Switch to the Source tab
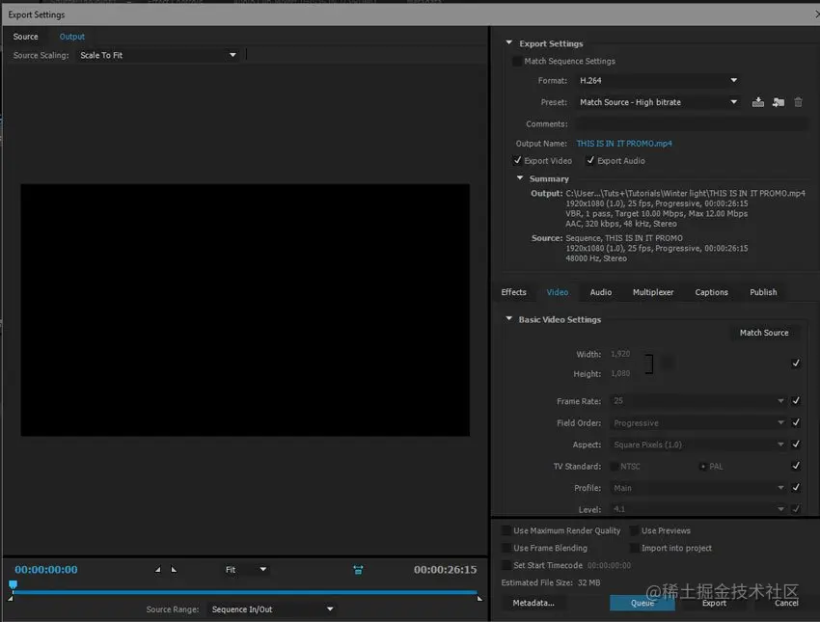Image resolution: width=820 pixels, height=622 pixels. 24,36
